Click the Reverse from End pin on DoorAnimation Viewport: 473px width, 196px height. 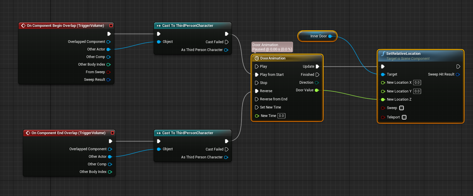point(257,99)
